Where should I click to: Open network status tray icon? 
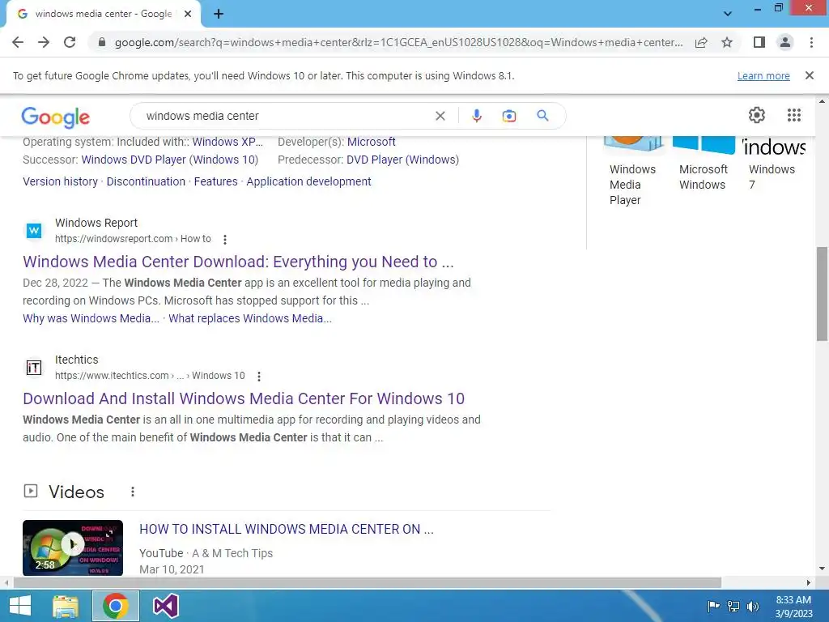point(733,606)
